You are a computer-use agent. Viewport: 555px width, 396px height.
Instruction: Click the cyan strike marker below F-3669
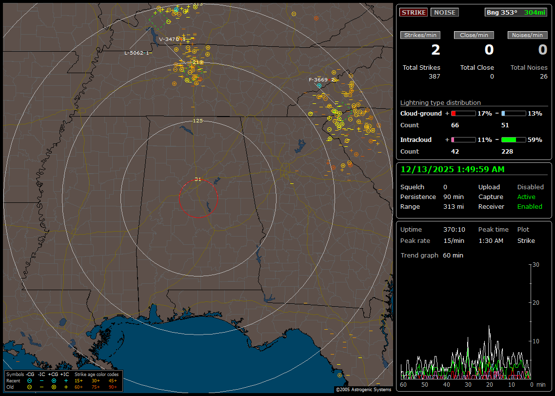tap(319, 85)
